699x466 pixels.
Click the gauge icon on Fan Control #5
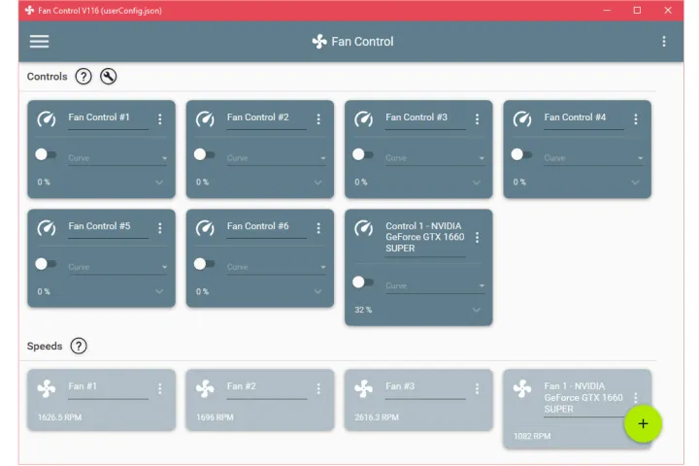point(47,228)
